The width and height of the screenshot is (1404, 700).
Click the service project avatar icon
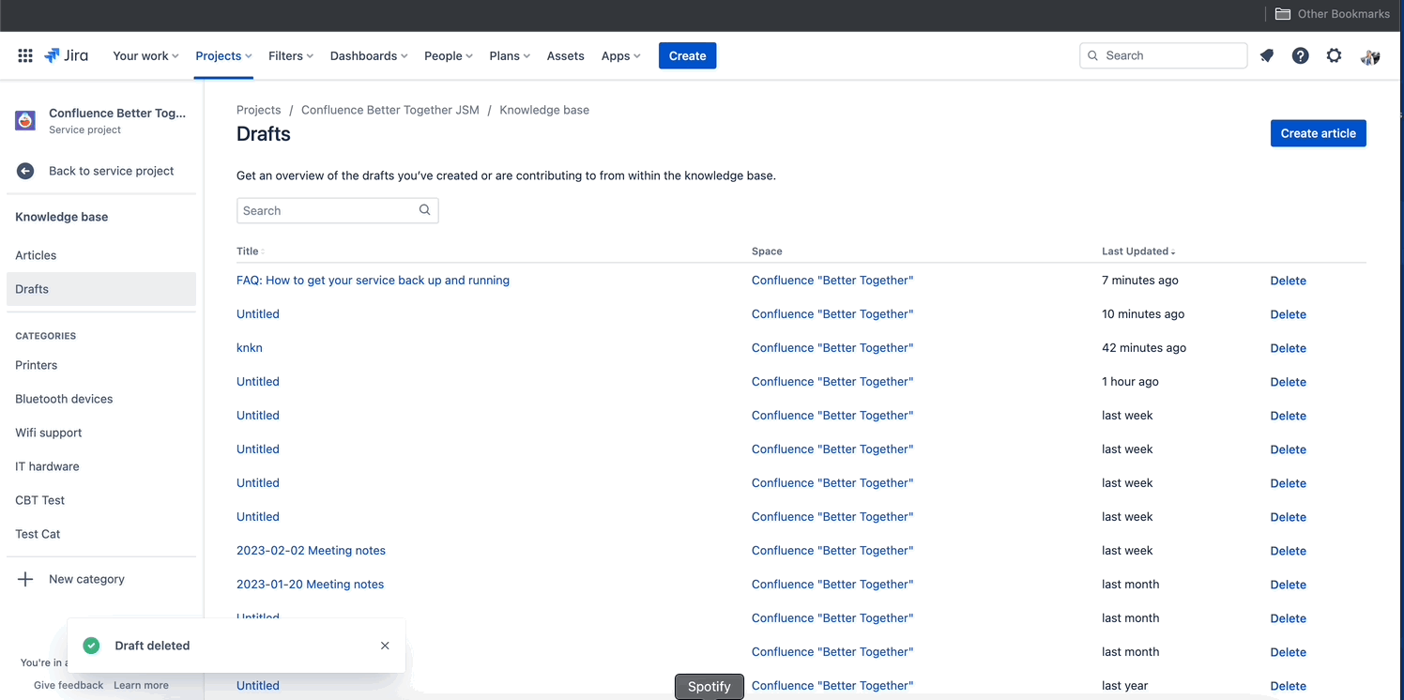click(25, 120)
